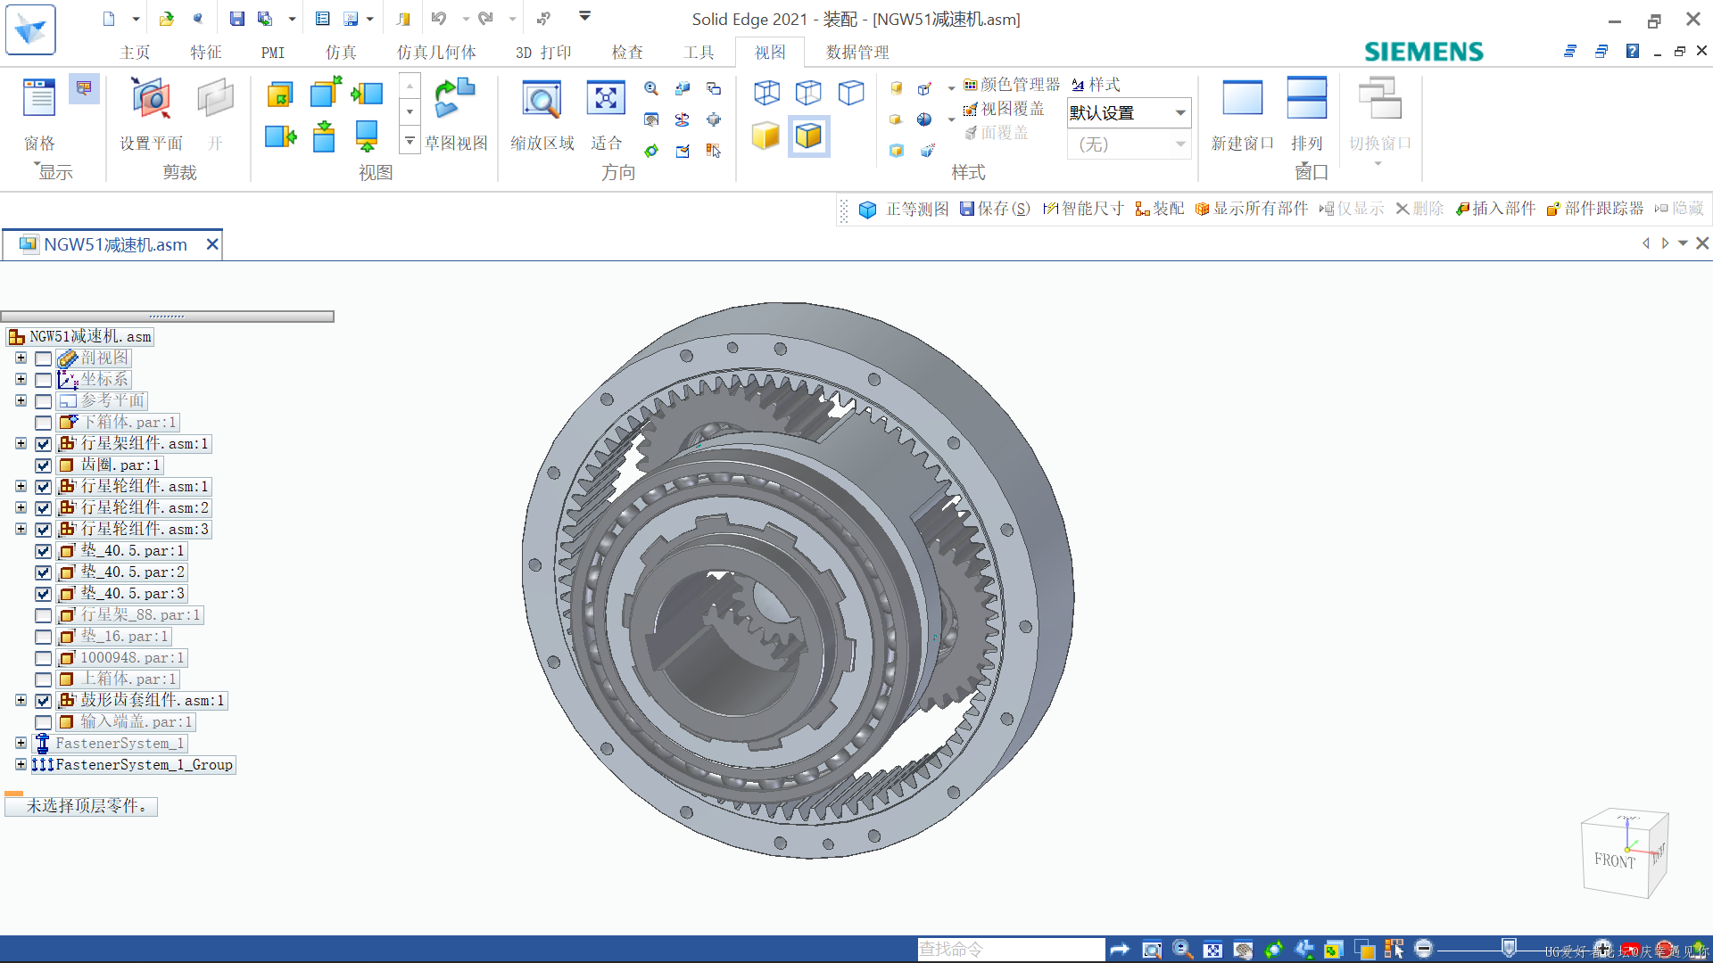
Task: Uncheck 垫_40.5.par:2 checkbox
Action: point(43,572)
